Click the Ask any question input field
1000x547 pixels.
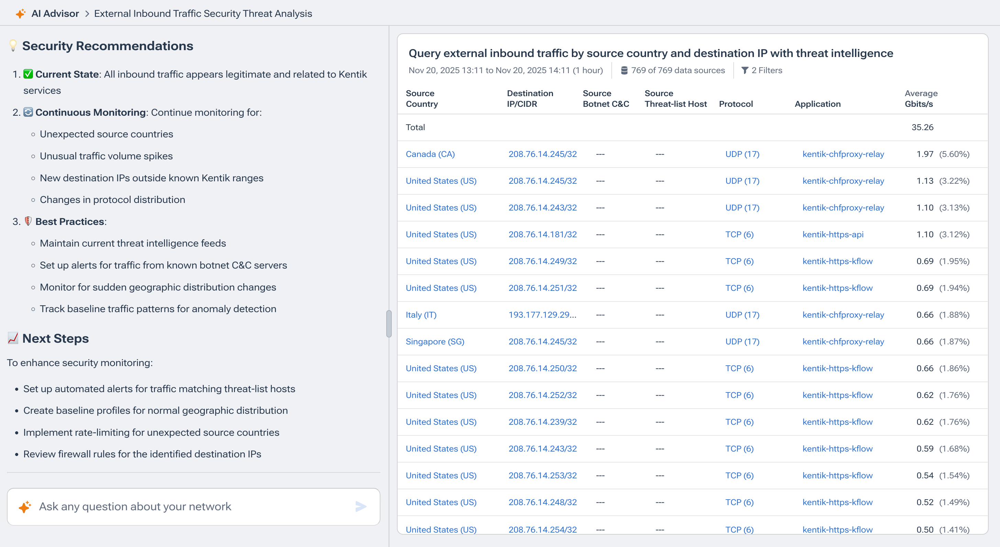[x=175, y=506]
